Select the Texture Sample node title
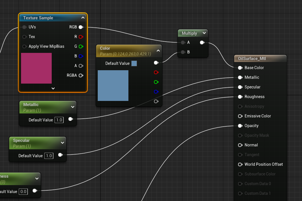302x201 pixels. click(x=38, y=18)
